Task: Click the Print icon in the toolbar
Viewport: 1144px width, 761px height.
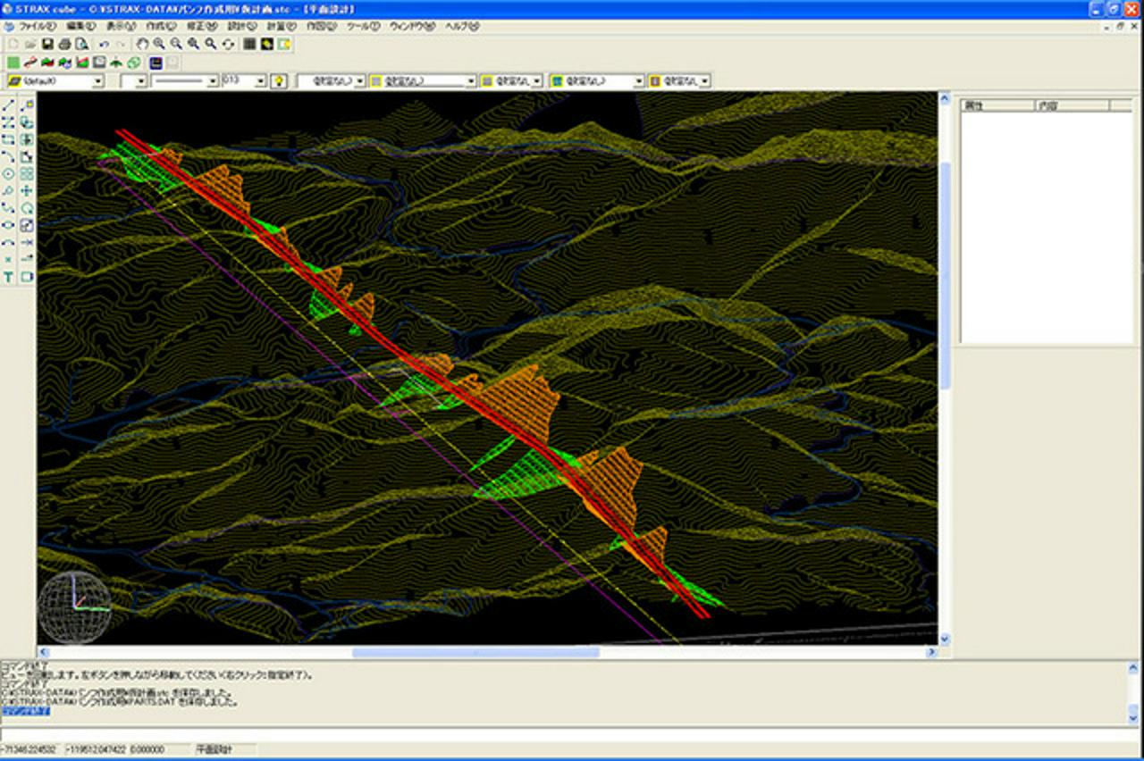Action: coord(64,44)
